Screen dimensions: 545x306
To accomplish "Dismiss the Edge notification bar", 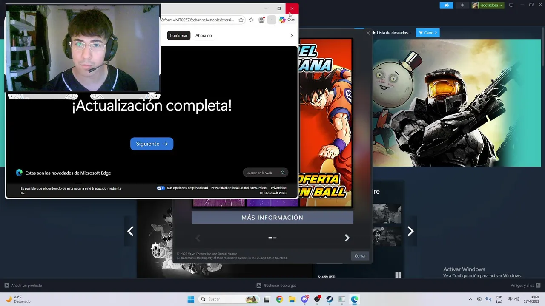I will coord(292,35).
